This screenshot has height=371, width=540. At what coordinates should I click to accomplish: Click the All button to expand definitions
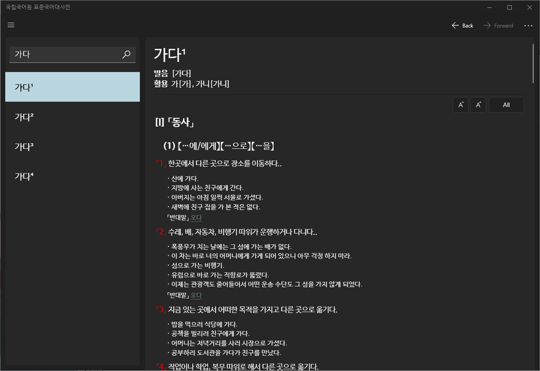coord(506,104)
